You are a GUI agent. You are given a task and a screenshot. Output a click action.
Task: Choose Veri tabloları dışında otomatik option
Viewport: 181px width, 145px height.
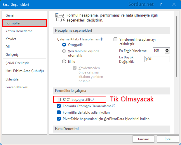64,51
